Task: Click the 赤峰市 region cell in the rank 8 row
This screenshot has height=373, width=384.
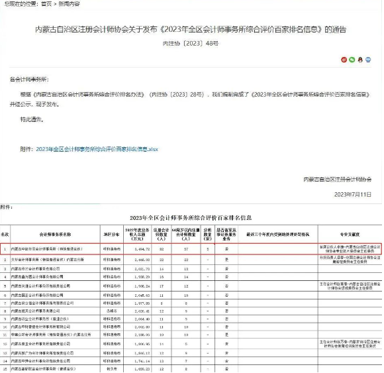Action: pyautogui.click(x=112, y=311)
